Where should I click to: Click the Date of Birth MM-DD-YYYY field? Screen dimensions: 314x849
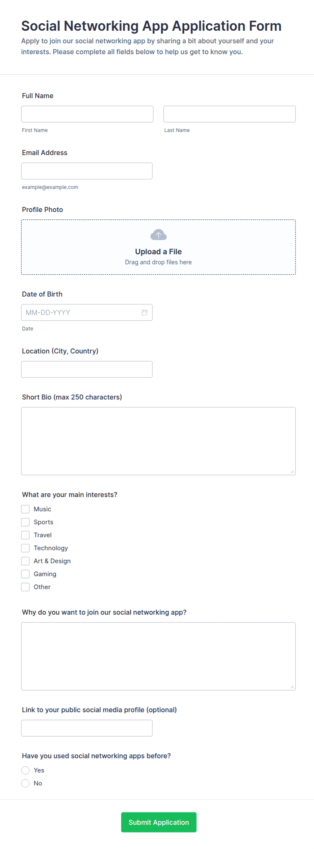87,313
